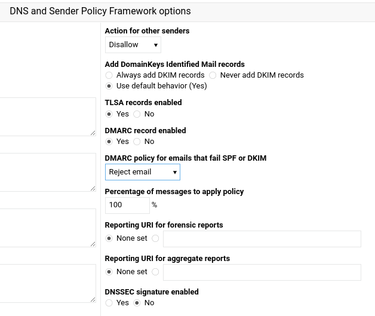375x316 pixels.
Task: Choose Use default behavior (Yes) radio
Action: click(x=109, y=86)
